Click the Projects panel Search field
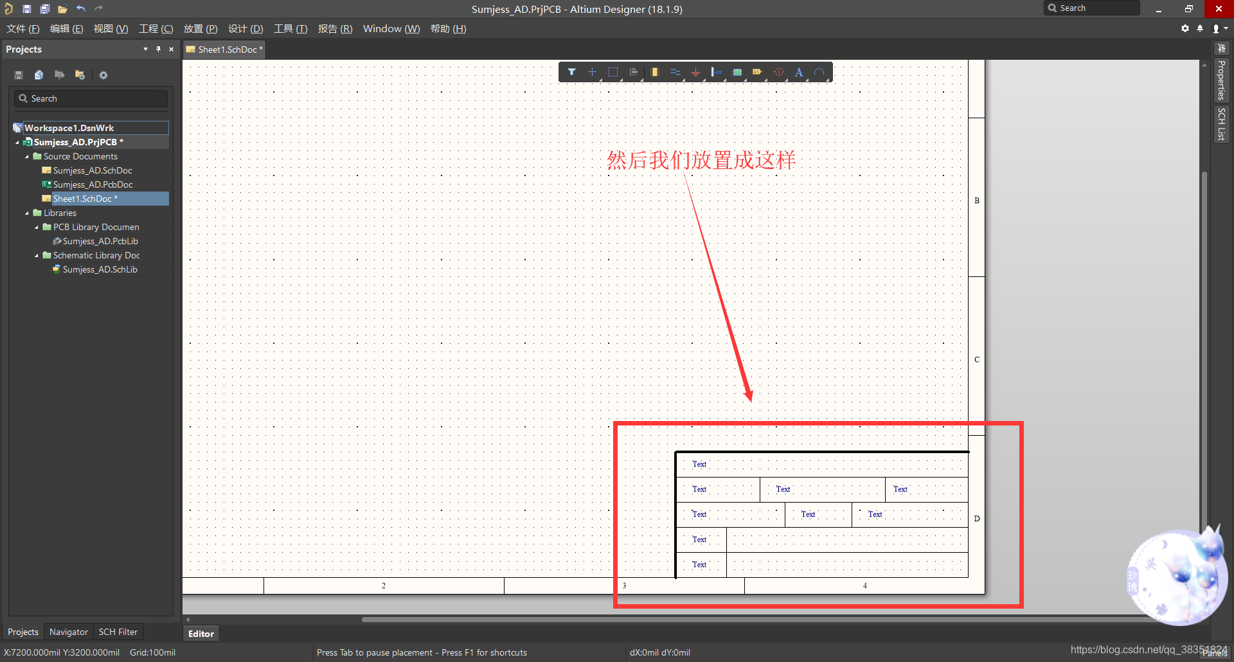 (91, 98)
